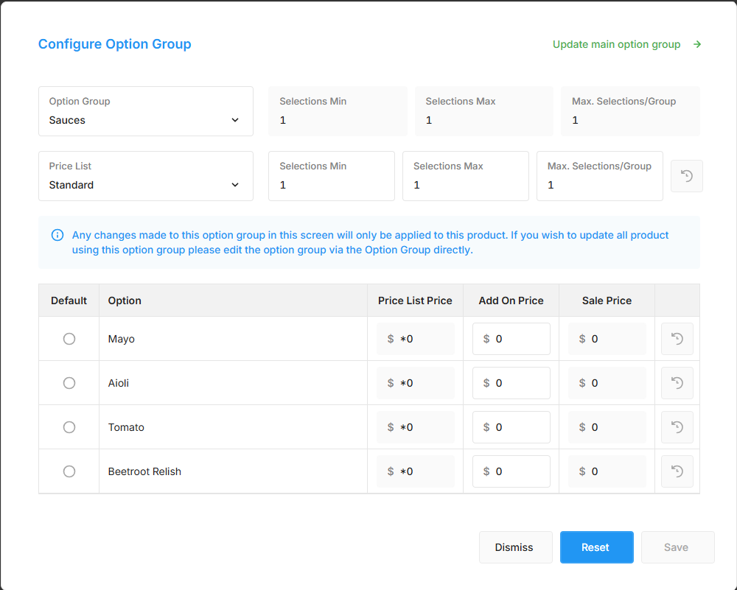Dismiss the Configure Option Group dialog
Image resolution: width=737 pixels, height=590 pixels.
pyautogui.click(x=516, y=547)
